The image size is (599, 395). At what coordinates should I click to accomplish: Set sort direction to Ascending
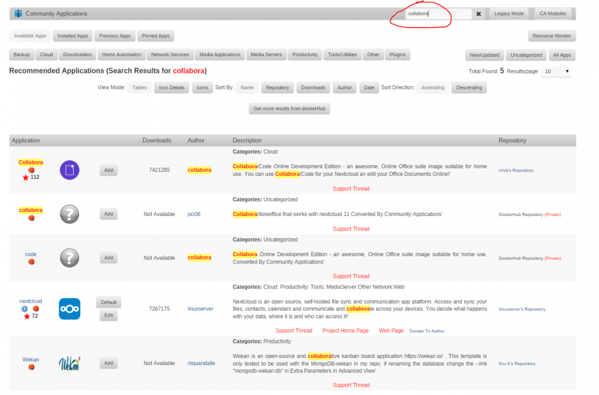point(433,87)
